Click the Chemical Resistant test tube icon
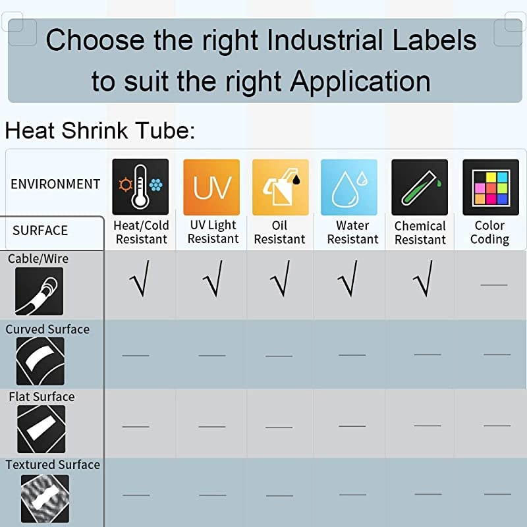This screenshot has height=527, width=527. 420,187
